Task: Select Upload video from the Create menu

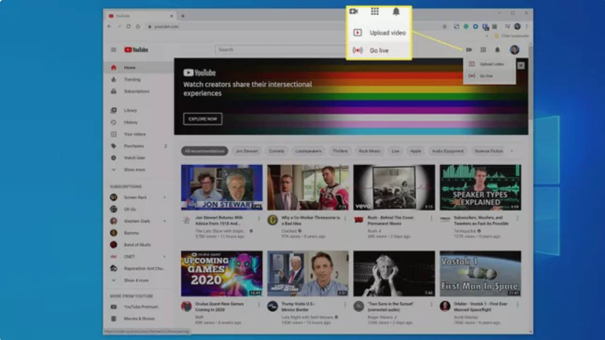Action: 491,64
